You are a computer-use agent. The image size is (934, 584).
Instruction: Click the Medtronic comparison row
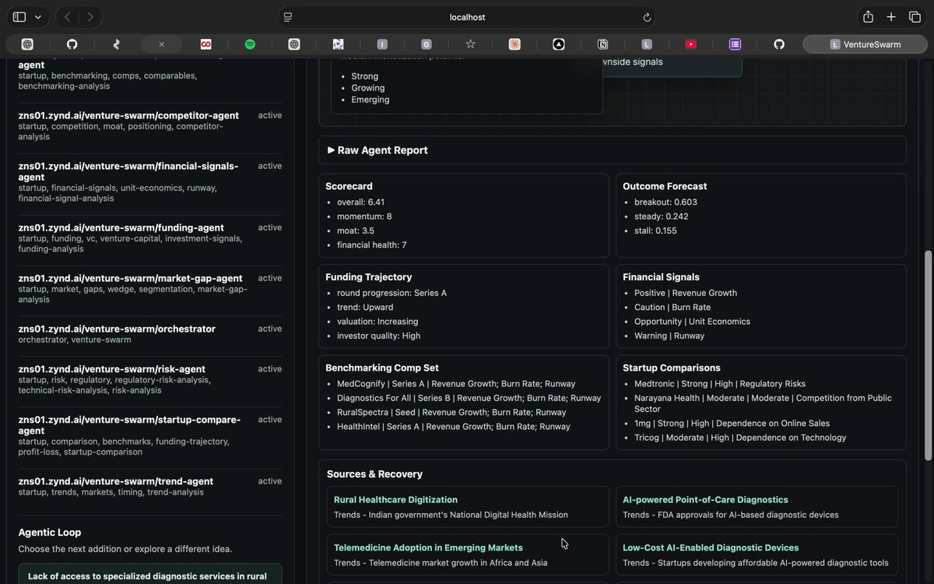click(x=720, y=384)
